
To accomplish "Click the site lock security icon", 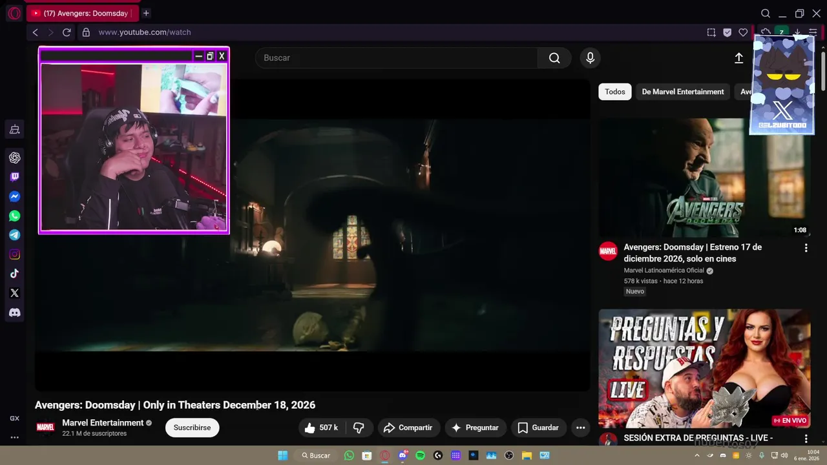I will click(x=85, y=32).
